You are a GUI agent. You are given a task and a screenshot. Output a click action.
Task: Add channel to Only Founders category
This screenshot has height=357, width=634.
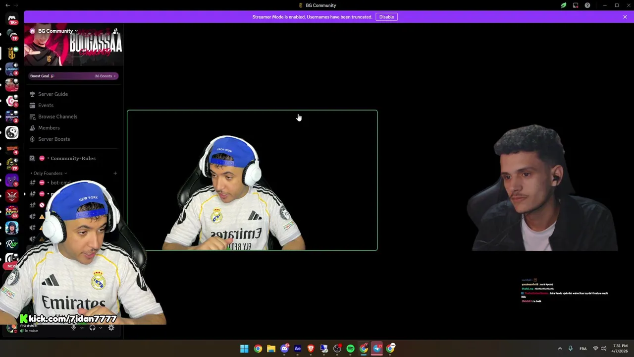pyautogui.click(x=115, y=173)
